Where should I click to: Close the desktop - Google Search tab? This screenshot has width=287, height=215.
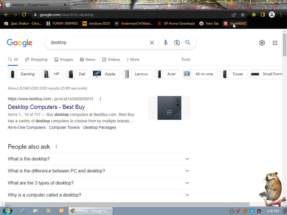[65, 5]
